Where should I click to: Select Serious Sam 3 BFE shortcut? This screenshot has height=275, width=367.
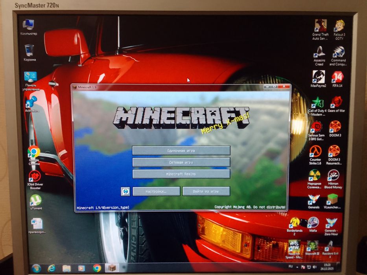316,131
